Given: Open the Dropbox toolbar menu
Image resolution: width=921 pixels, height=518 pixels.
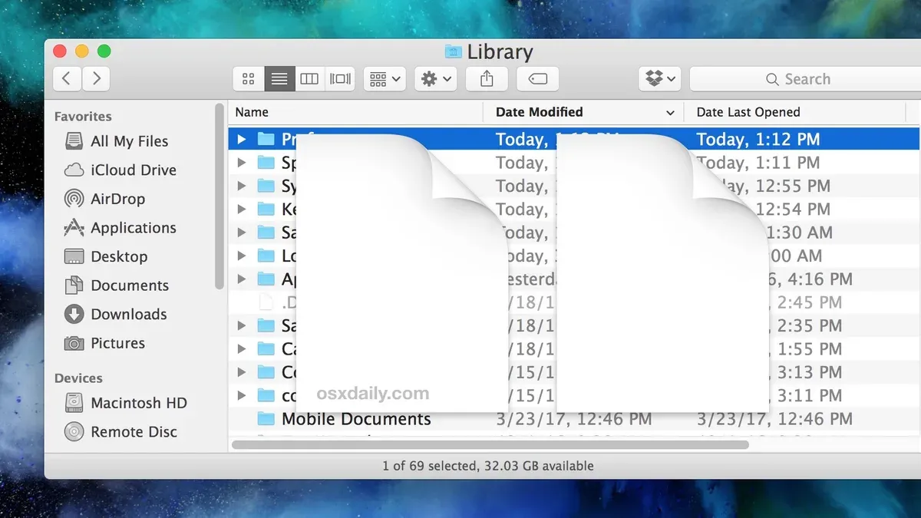Looking at the screenshot, I should (x=660, y=79).
